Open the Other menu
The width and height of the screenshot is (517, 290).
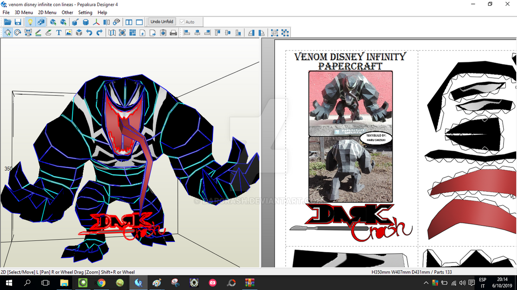(67, 13)
